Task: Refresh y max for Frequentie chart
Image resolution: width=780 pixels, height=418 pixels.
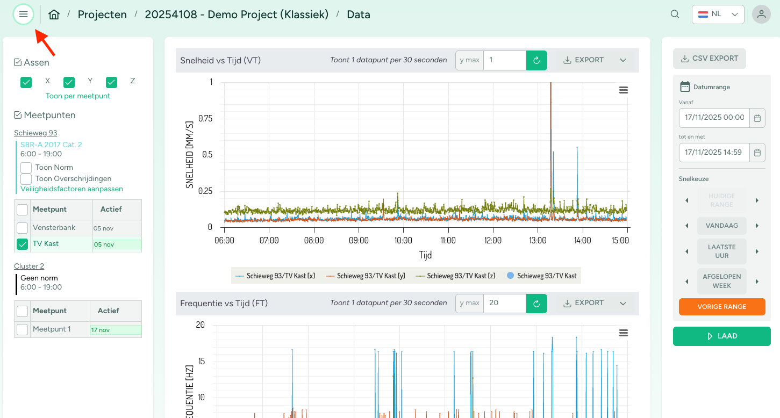Action: pos(536,303)
